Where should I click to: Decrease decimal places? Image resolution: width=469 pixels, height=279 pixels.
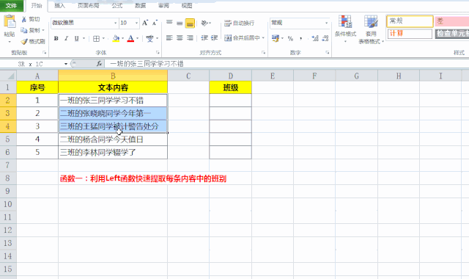[325, 38]
